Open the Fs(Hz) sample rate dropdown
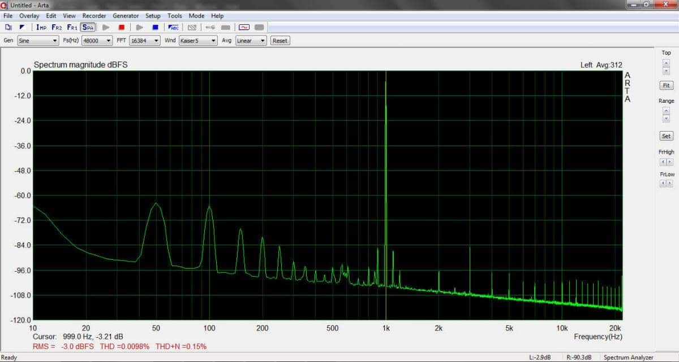 click(97, 41)
